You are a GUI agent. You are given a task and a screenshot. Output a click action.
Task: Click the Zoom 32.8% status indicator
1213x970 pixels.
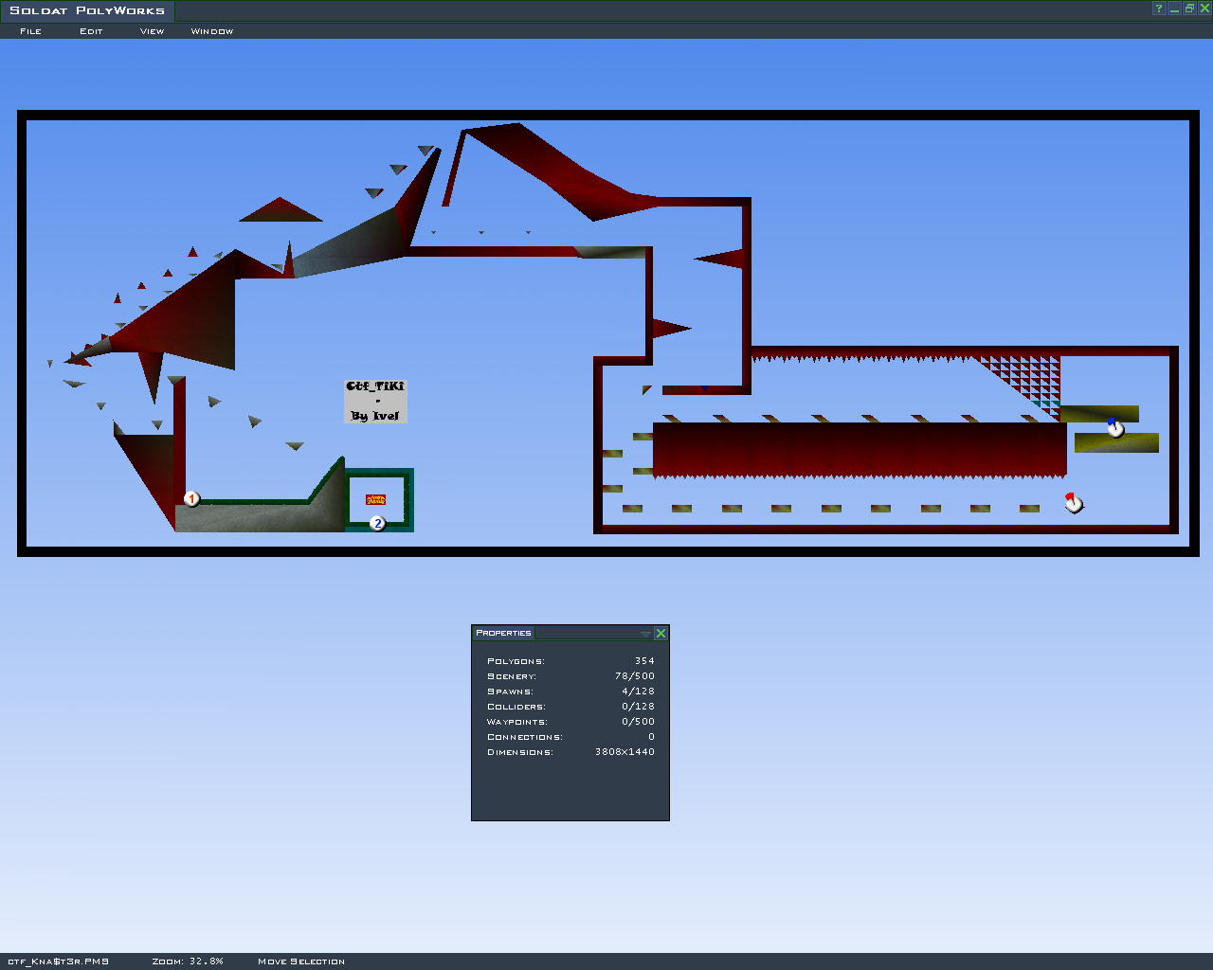point(188,961)
